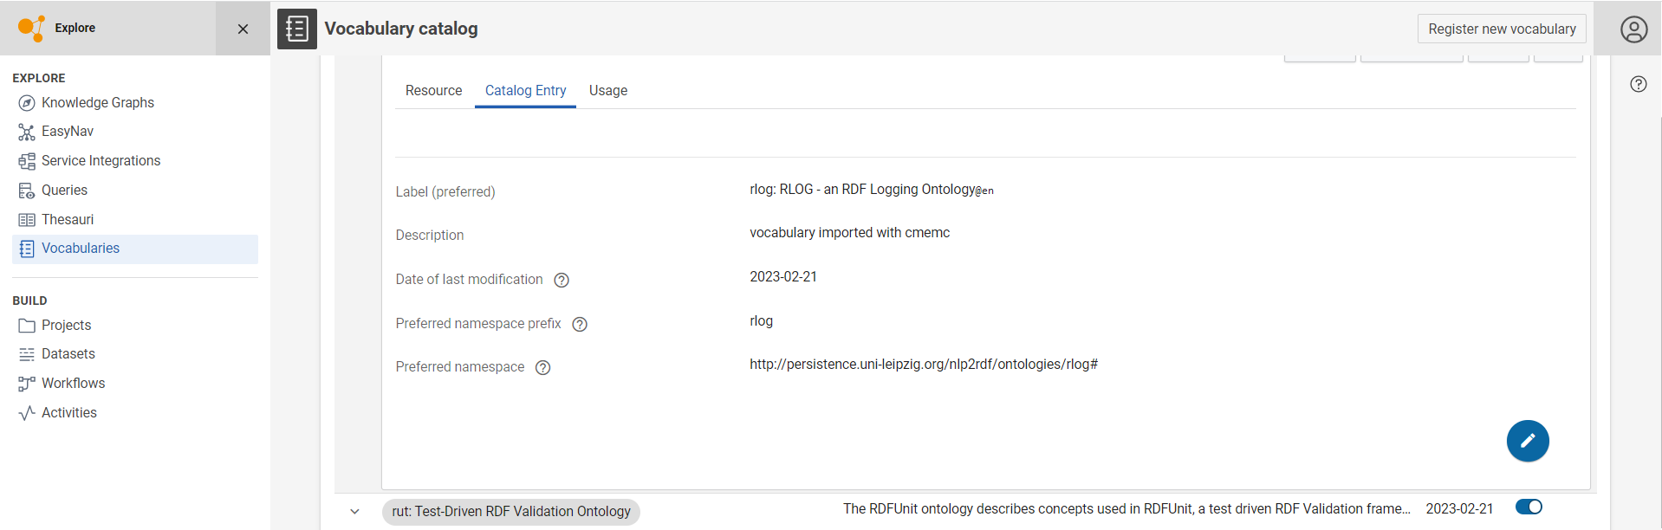Click the help question mark icon at right
1662x530 pixels.
coord(1638,84)
